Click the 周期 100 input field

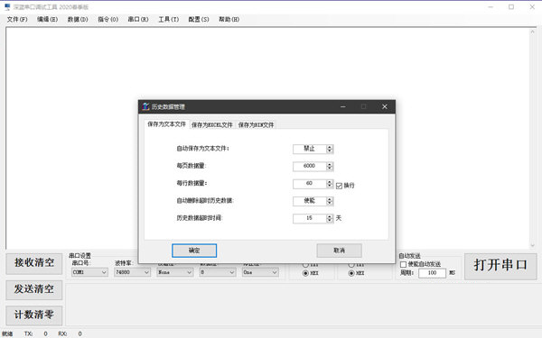pos(432,273)
